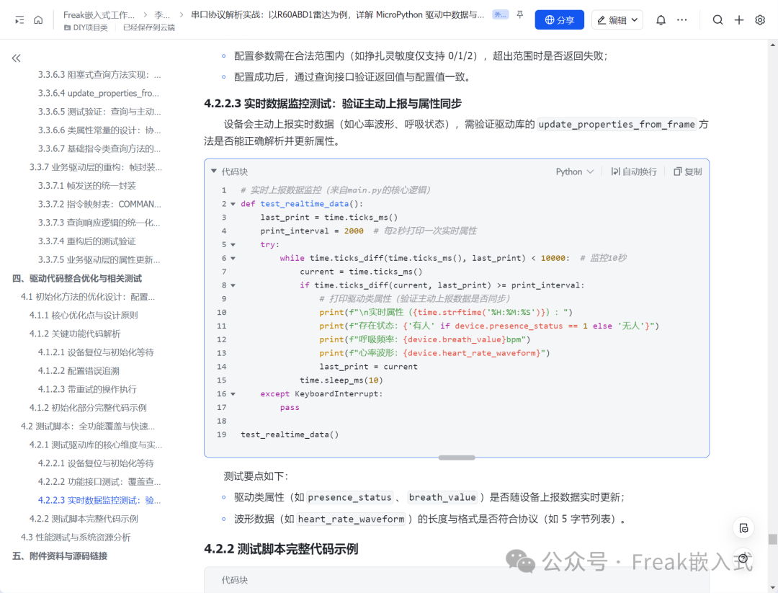The image size is (778, 593).
Task: Fold the while loop at line 6
Action: coord(233,258)
